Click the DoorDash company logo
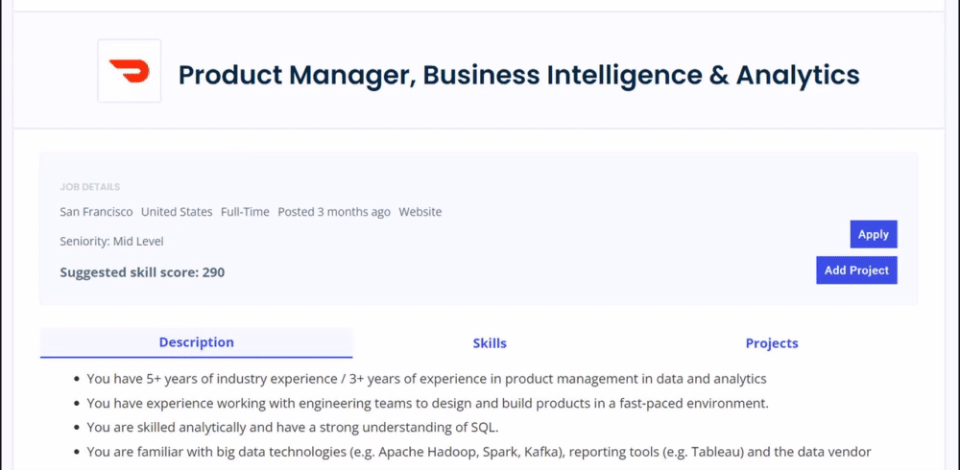960x470 pixels. point(130,71)
